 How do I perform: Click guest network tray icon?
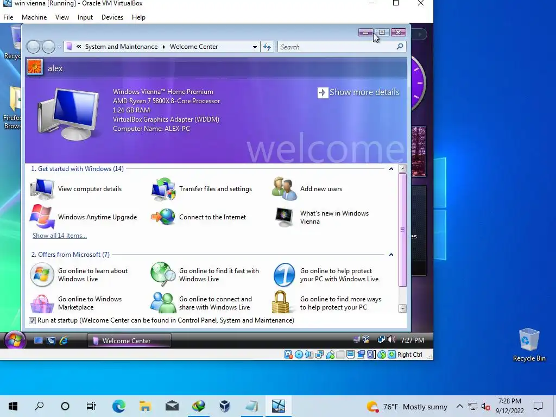381,340
